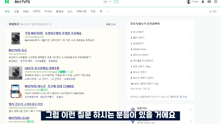Viewport: 221px width, 124px height.
Task: Switch to the 지식iN tab
Action: (x=48, y=11)
